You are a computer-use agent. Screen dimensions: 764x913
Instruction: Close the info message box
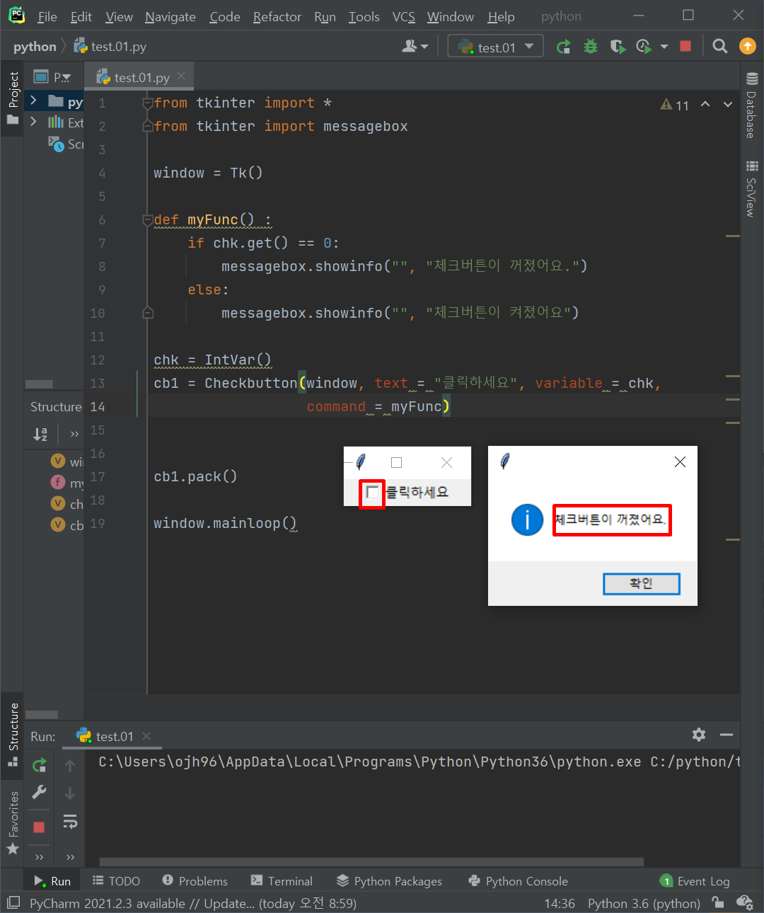(680, 462)
